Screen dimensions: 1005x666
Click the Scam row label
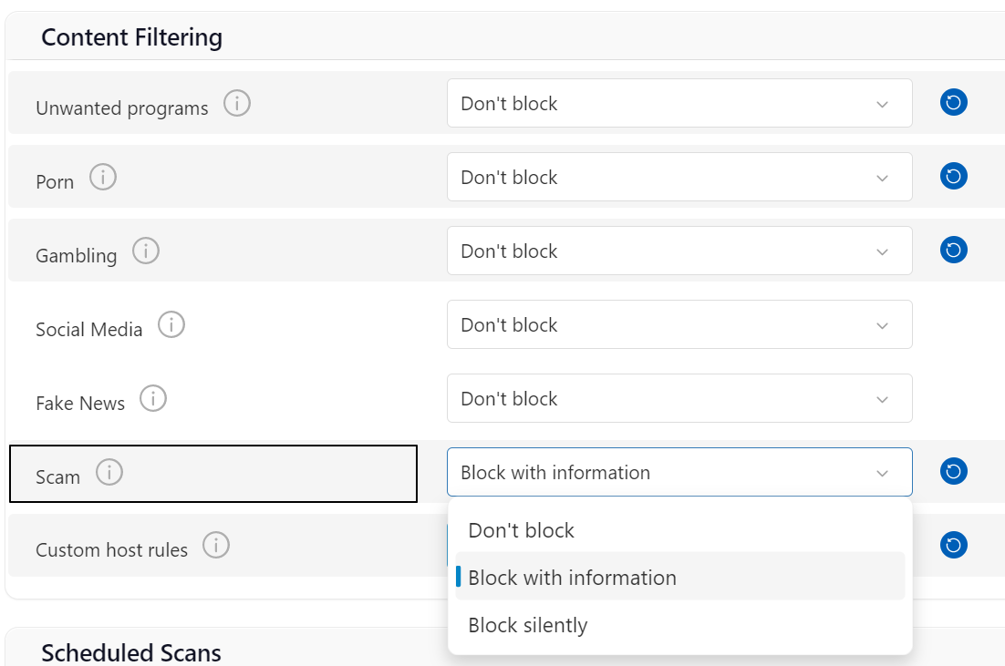(x=58, y=476)
